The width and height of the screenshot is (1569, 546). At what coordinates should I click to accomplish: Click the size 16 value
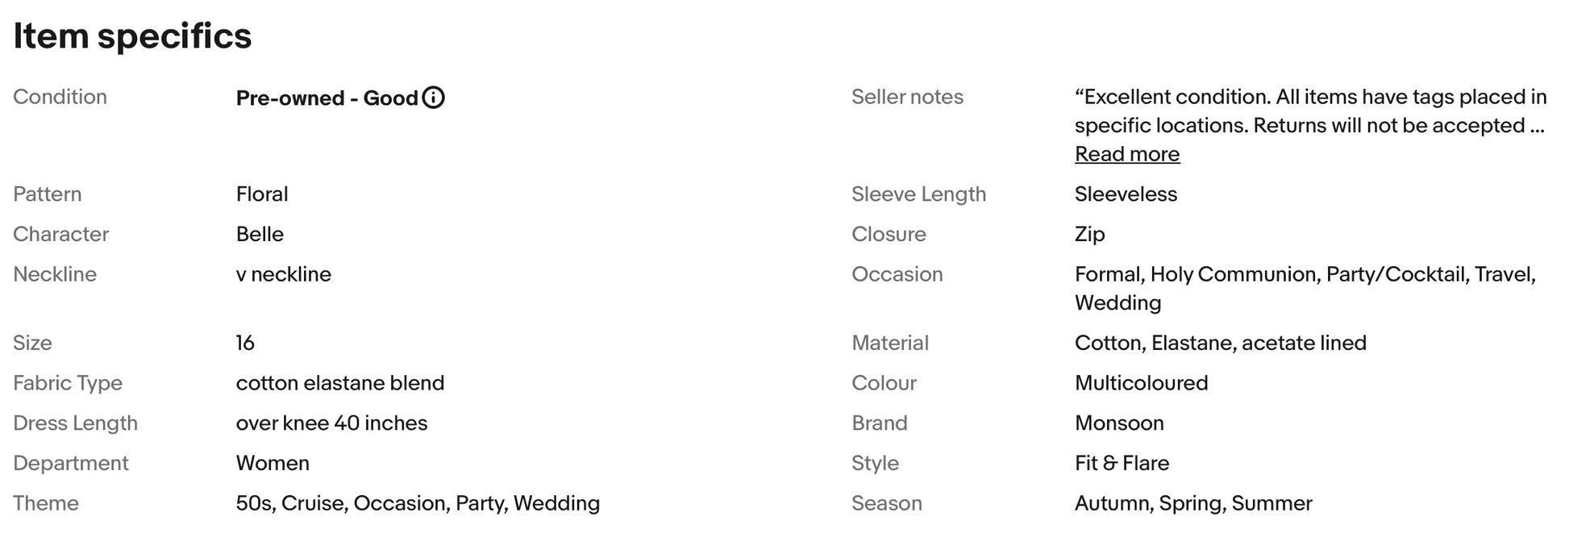[x=245, y=344]
